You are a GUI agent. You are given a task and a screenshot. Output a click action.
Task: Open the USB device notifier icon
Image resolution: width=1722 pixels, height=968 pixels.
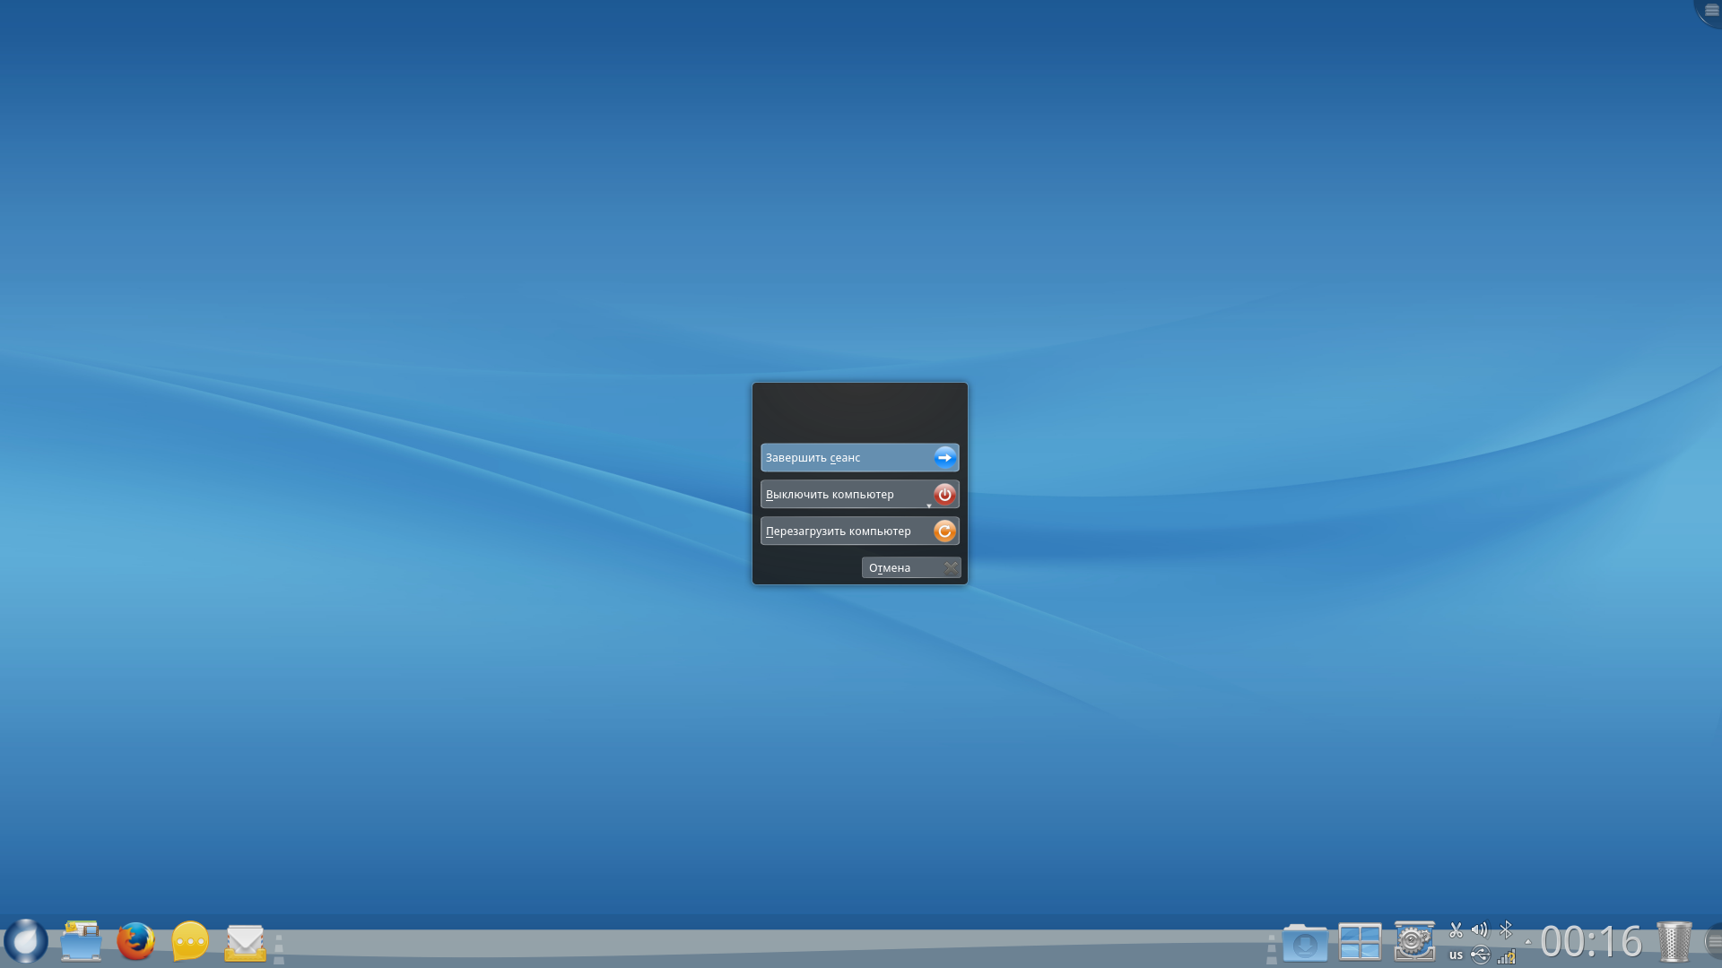tap(1480, 955)
